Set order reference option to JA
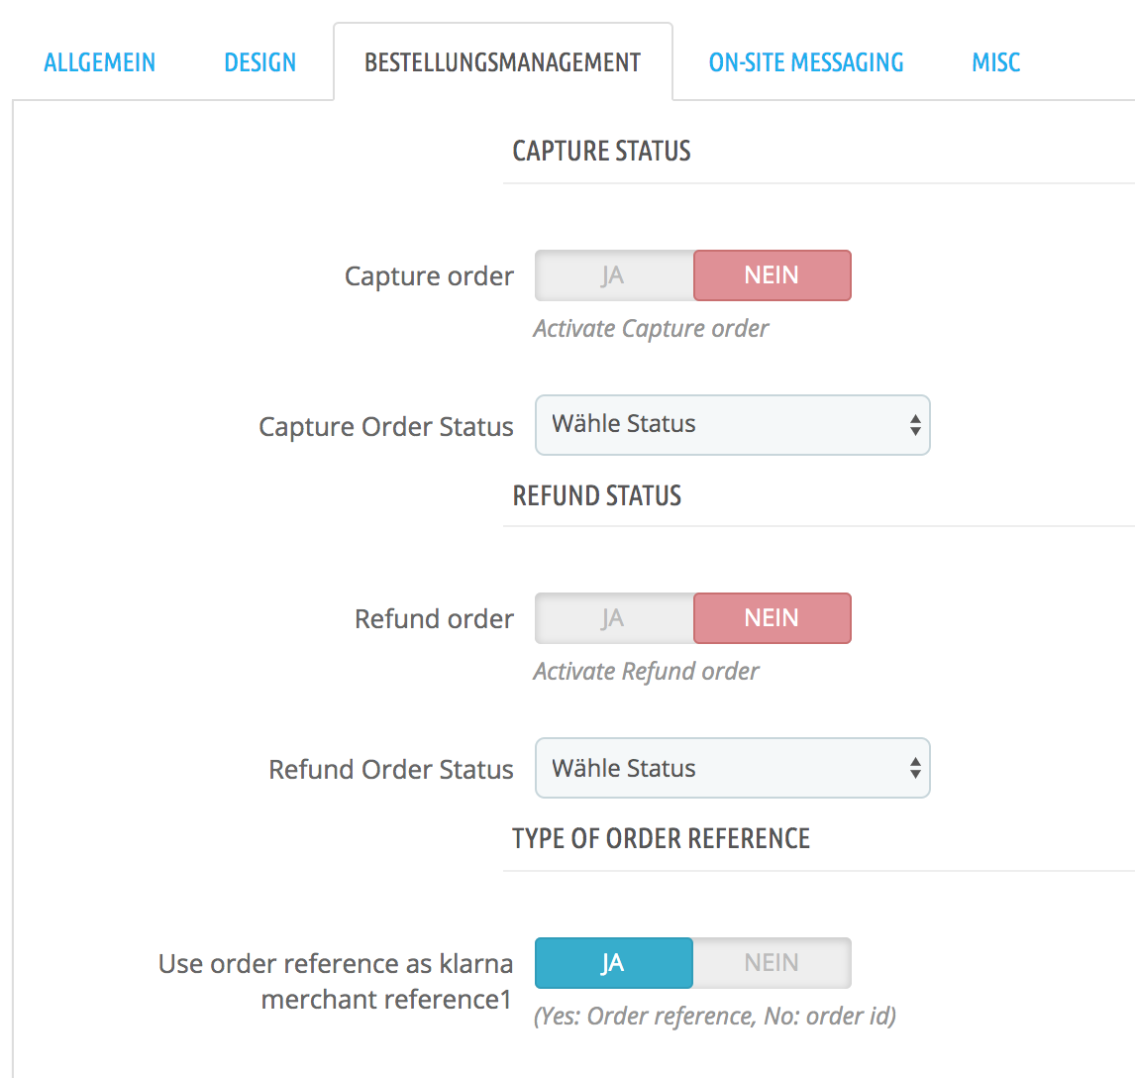 coord(613,963)
